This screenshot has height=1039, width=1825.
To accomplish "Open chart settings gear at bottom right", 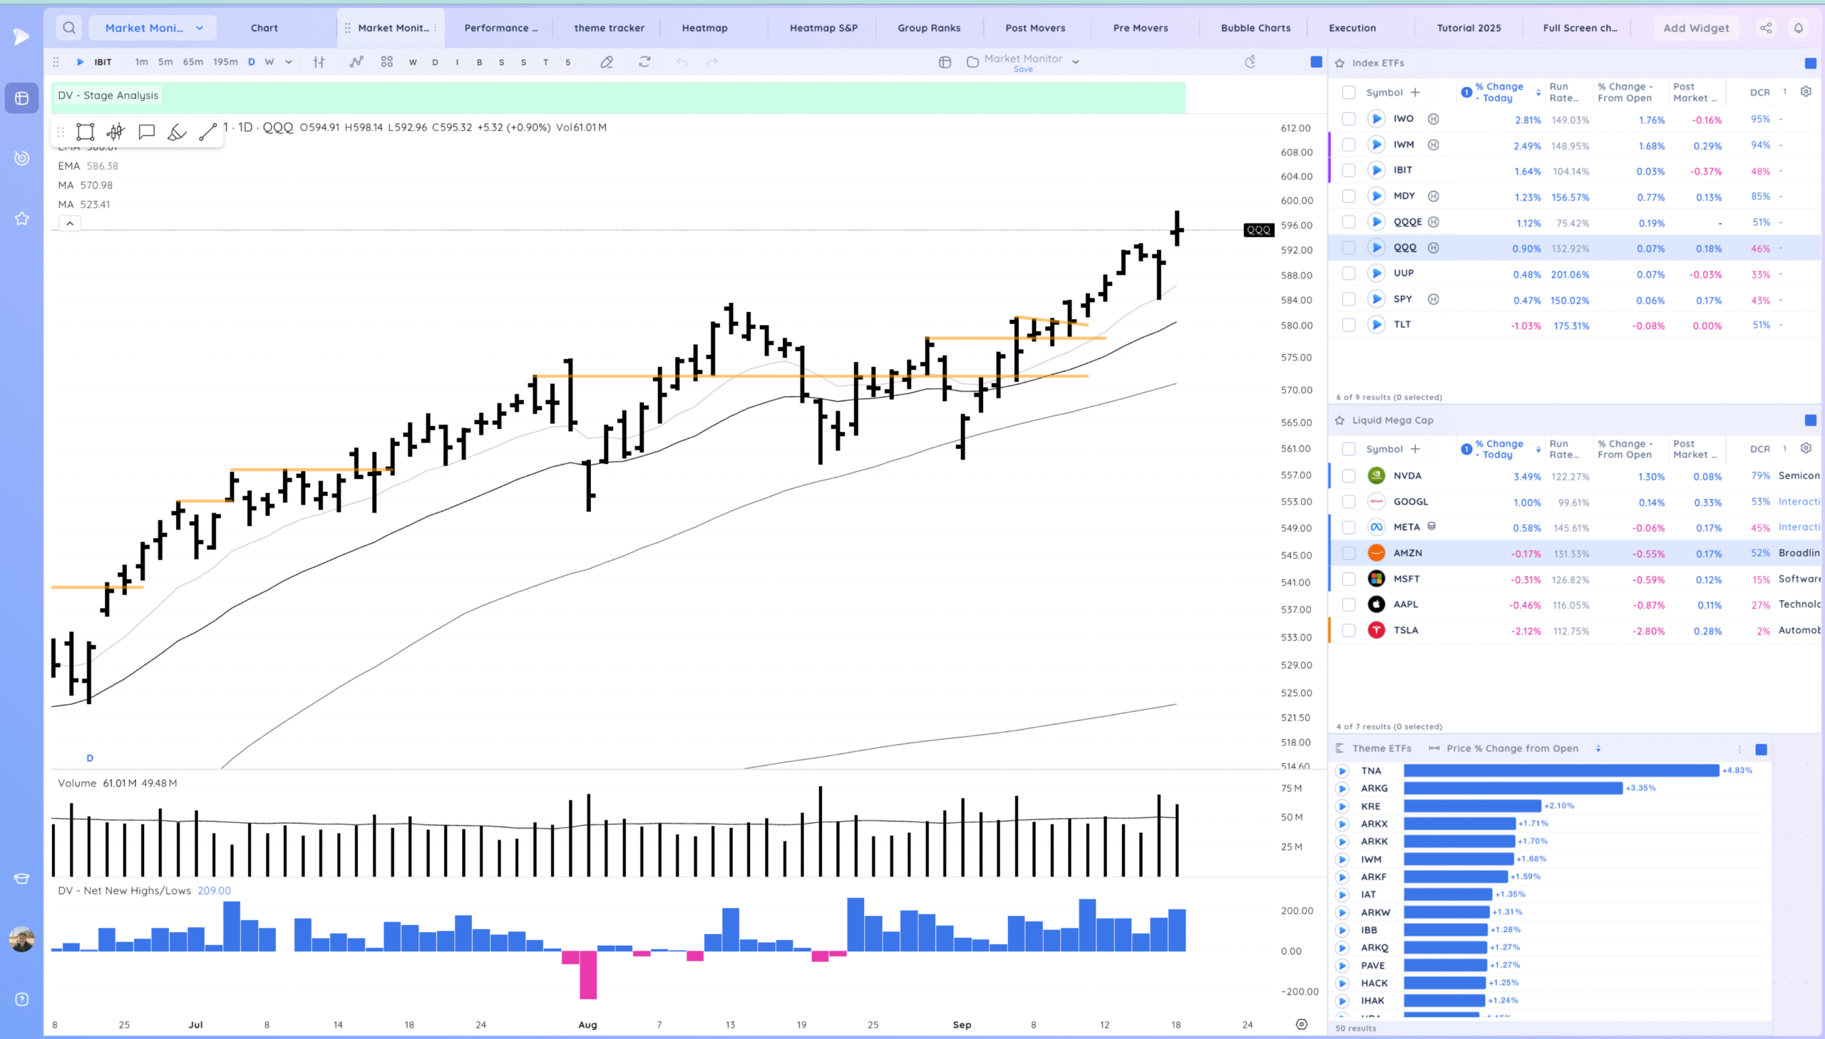I will click(1302, 1024).
